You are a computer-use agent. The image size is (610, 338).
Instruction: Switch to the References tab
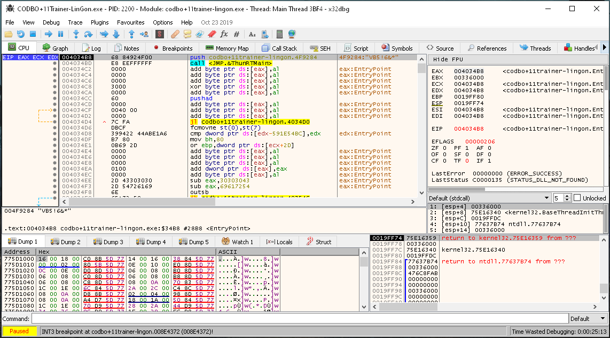[x=487, y=48]
